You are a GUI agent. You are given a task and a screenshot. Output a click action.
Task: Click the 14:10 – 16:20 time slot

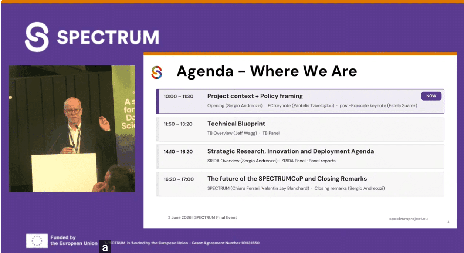[178, 152]
